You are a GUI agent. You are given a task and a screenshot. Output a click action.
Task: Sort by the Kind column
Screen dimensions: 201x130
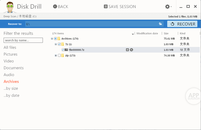pos(182,33)
